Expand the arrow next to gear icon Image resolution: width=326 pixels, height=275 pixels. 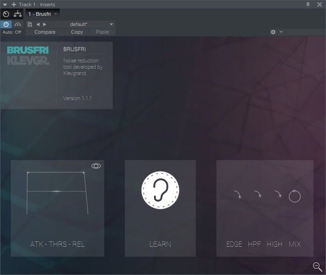click(x=281, y=32)
